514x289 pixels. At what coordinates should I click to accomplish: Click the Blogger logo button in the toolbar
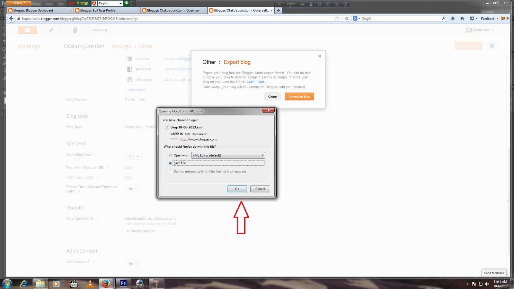point(27,30)
